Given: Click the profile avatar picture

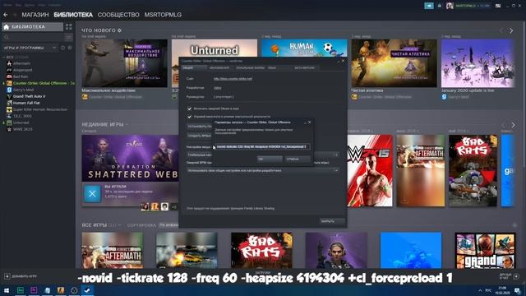Looking at the screenshot, I should [450, 6].
